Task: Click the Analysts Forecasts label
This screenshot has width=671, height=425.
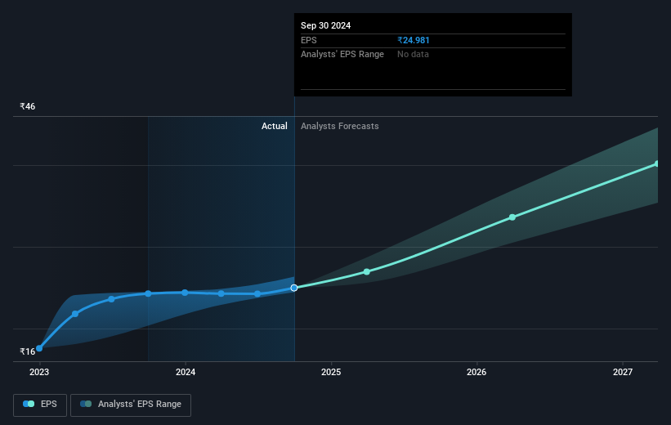Action: (340, 126)
